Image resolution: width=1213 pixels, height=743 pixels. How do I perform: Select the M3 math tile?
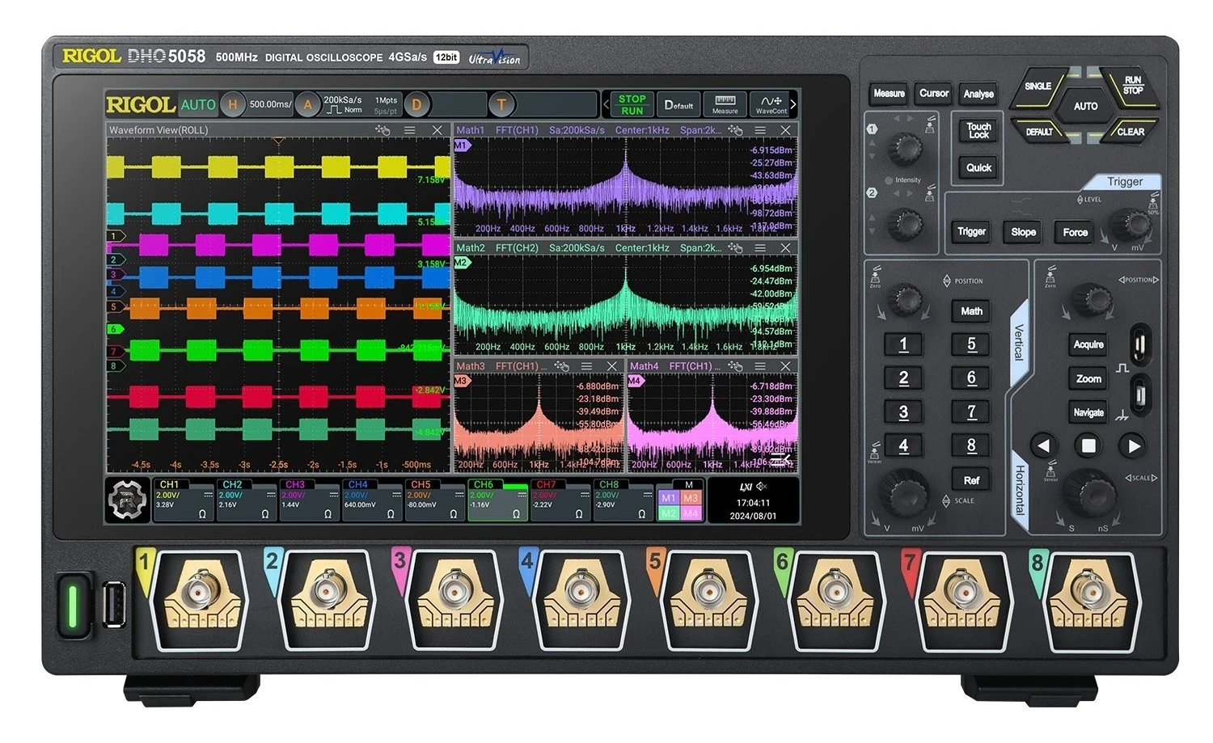click(x=690, y=498)
